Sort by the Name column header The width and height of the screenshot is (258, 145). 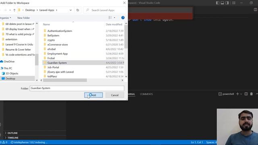(x=46, y=24)
